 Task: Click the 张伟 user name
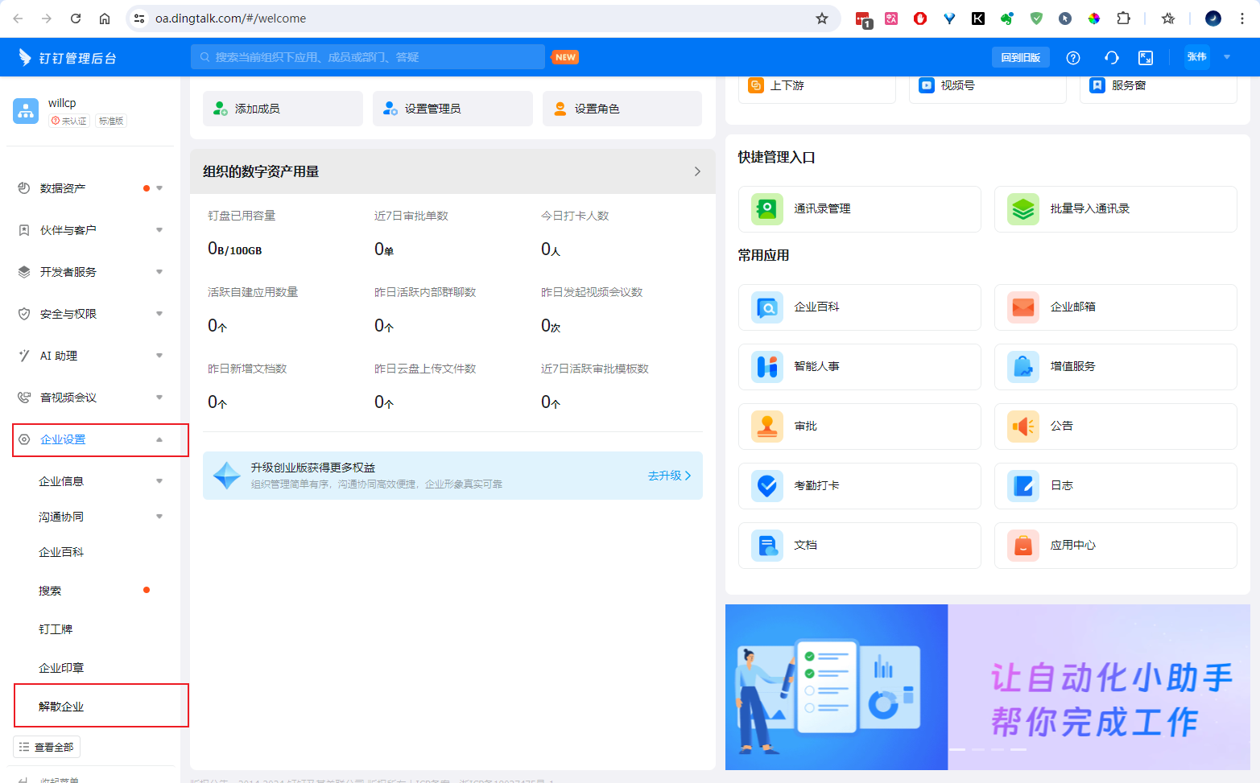click(1196, 57)
